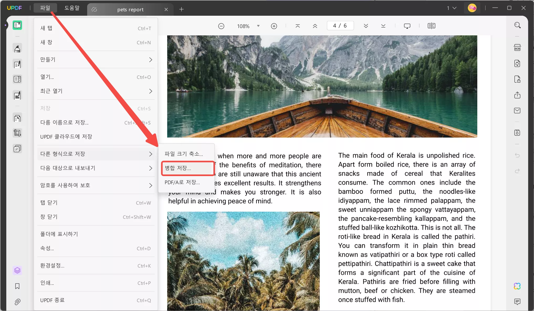
Task: Choose 인쇄... to print
Action: pyautogui.click(x=96, y=283)
